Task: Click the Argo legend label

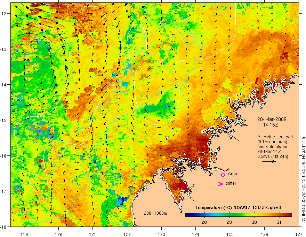Action: coord(232,174)
